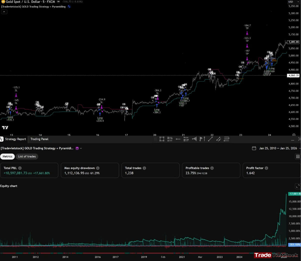Click the TradingView logo on chart

pyautogui.click(x=5, y=128)
